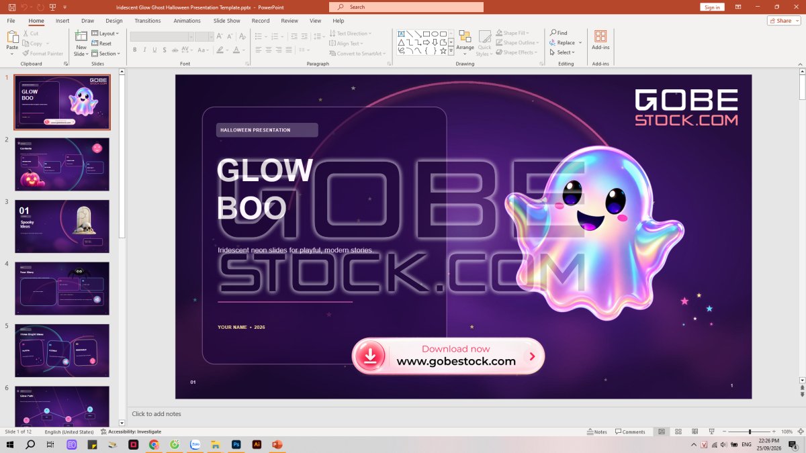Switch to the Insert tab
The height and width of the screenshot is (453, 806).
[x=62, y=21]
